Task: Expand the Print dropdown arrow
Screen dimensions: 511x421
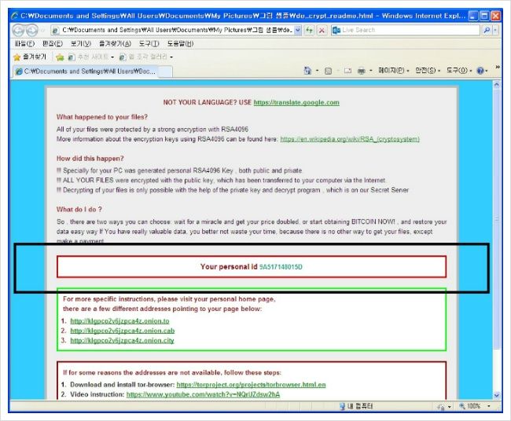Action: (371, 71)
